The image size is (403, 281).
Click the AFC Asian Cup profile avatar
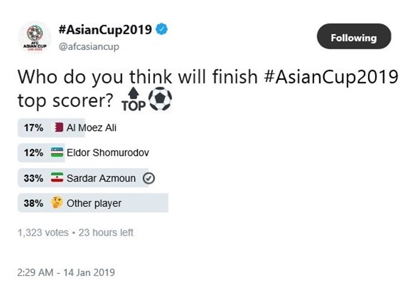click(x=34, y=38)
